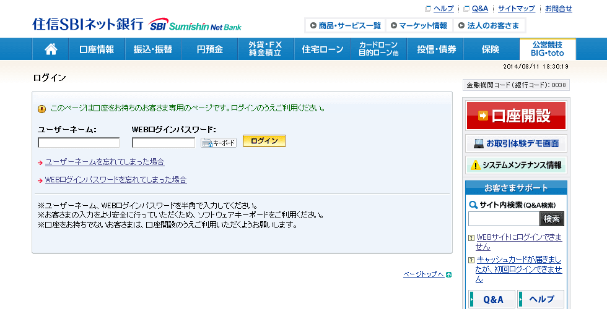Viewport: 607px width, 309px height.
Task: Open キャッシュカードが届きましたが link
Action: (519, 269)
